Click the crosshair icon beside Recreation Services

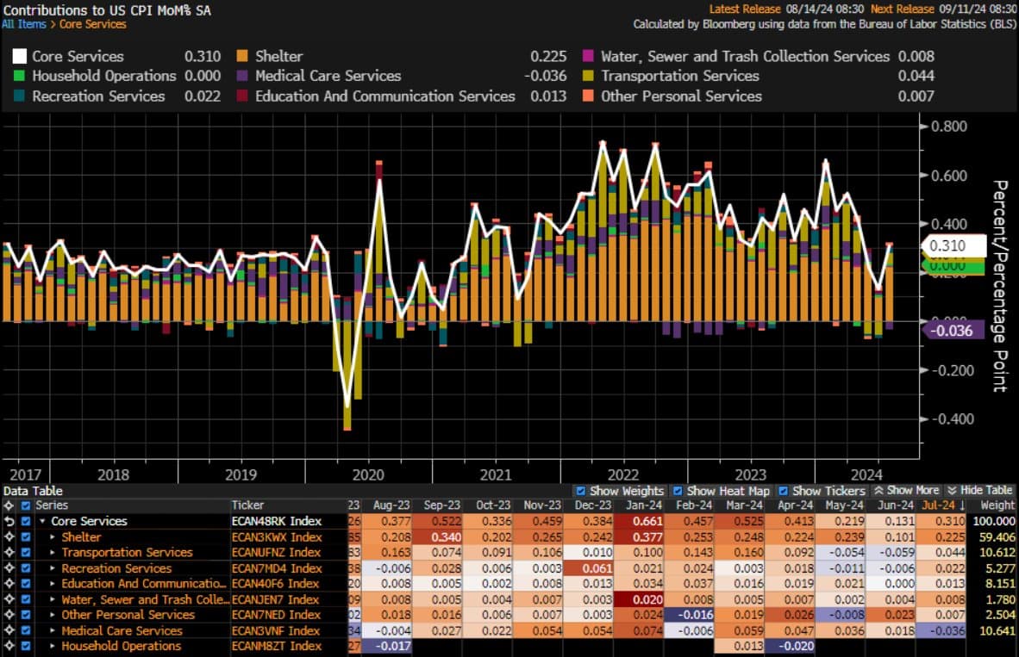click(9, 568)
